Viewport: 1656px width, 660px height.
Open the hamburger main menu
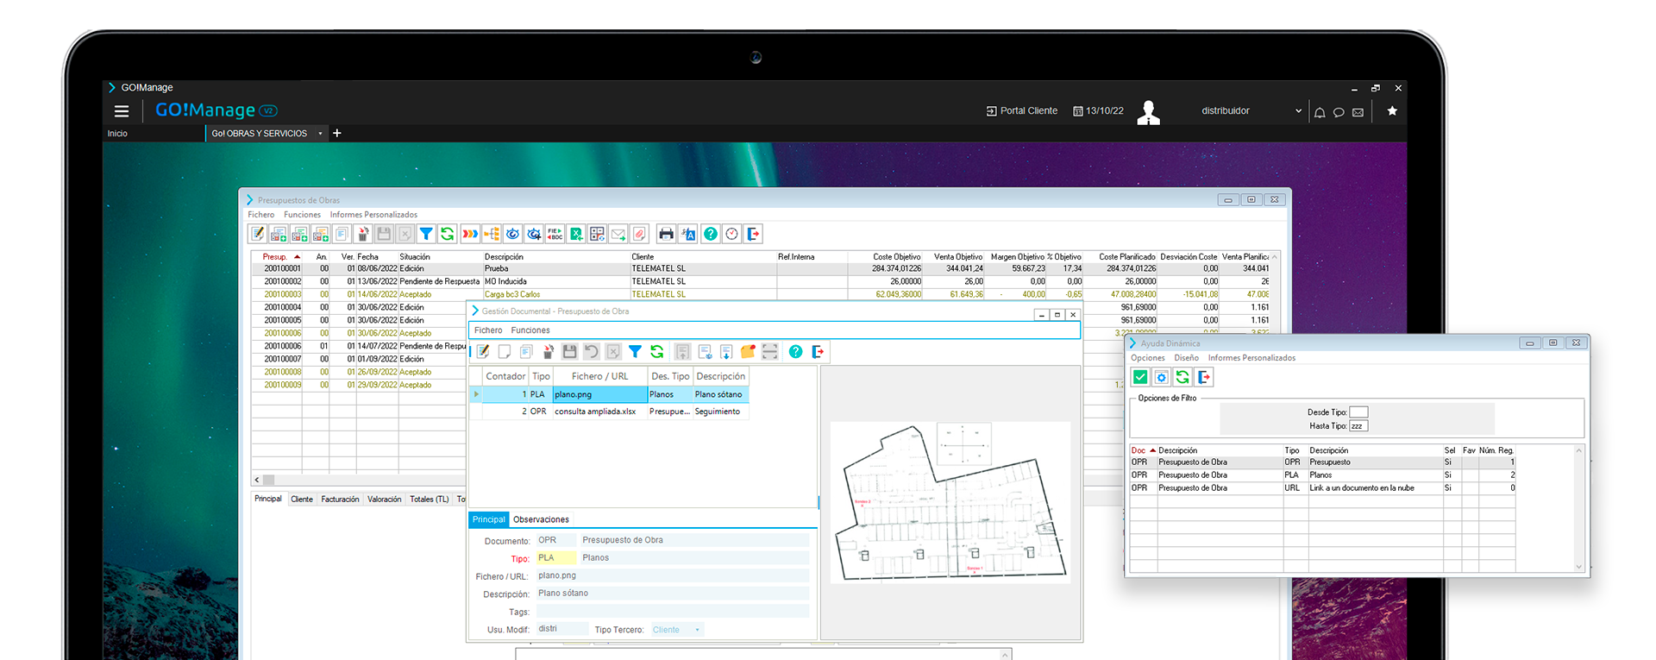122,111
